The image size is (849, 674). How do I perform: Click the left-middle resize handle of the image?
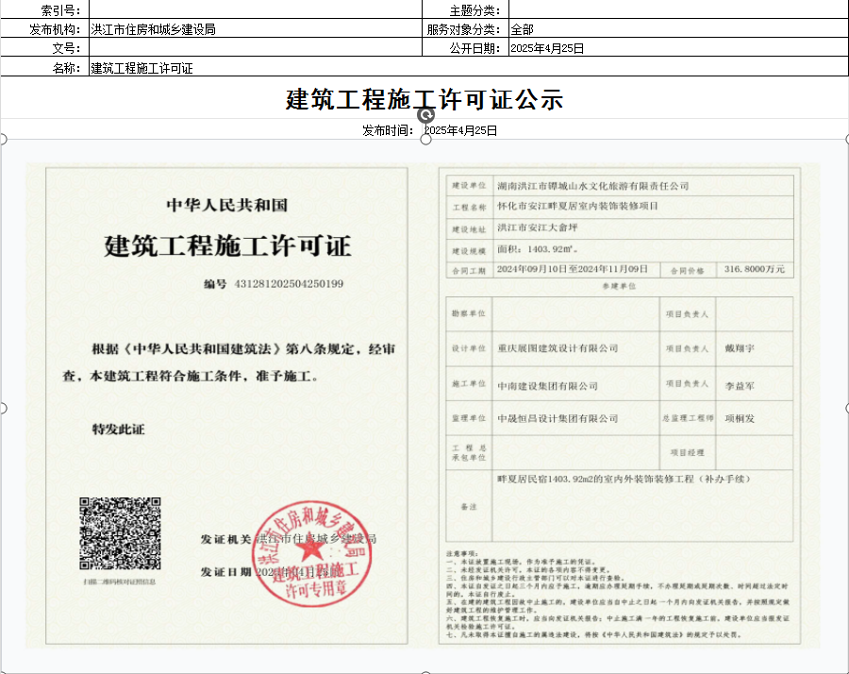coord(3,407)
